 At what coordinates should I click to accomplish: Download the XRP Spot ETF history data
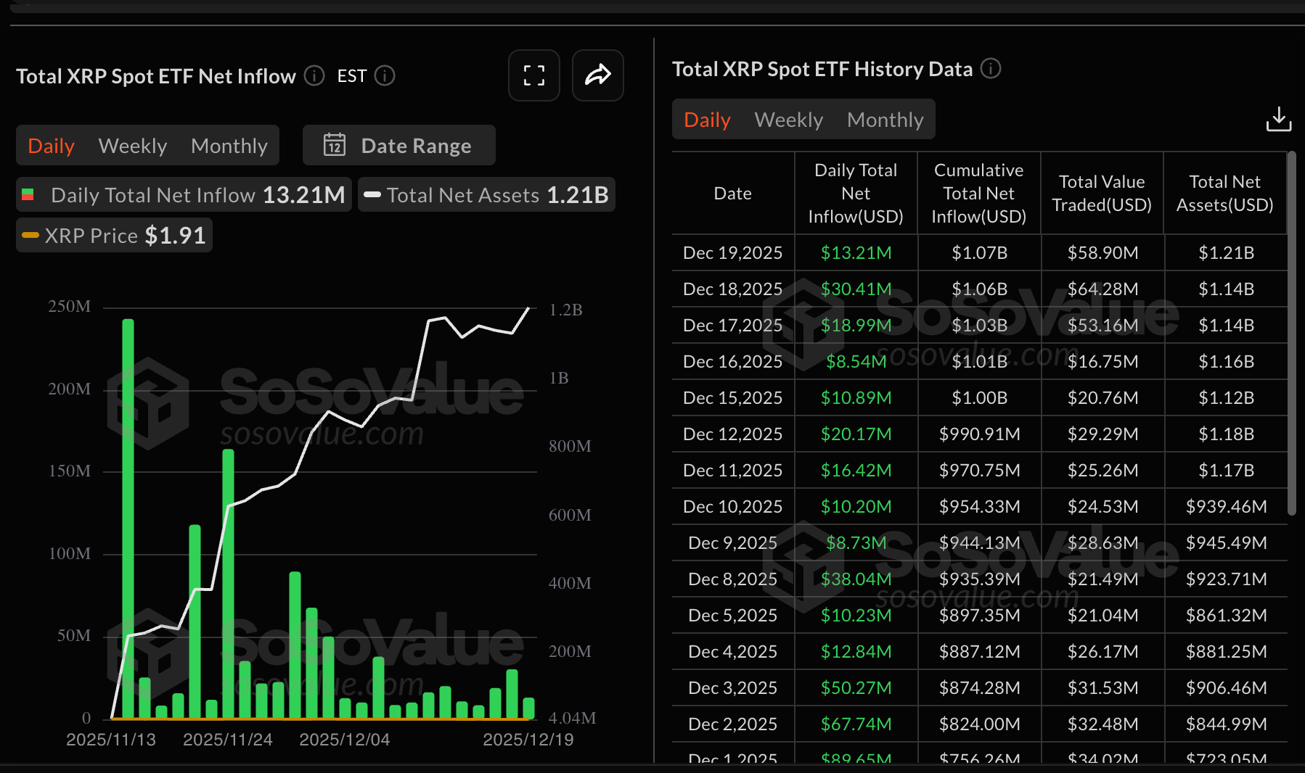pos(1279,118)
